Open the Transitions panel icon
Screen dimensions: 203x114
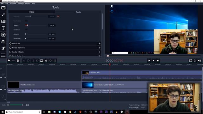3,21
